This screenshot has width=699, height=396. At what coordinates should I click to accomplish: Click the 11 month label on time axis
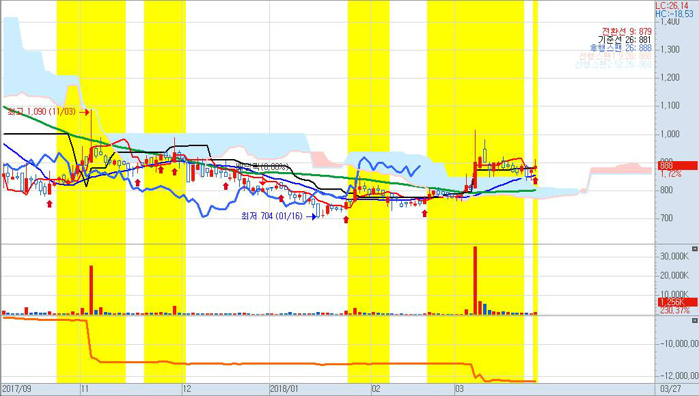tap(85, 389)
